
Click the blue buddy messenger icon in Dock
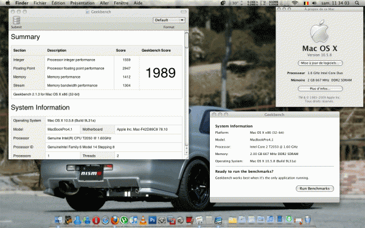[x=77, y=220]
